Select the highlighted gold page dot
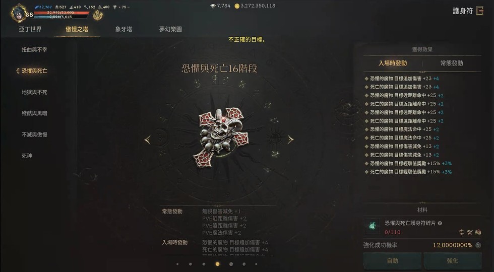The width and height of the screenshot is (494, 272). tap(217, 264)
